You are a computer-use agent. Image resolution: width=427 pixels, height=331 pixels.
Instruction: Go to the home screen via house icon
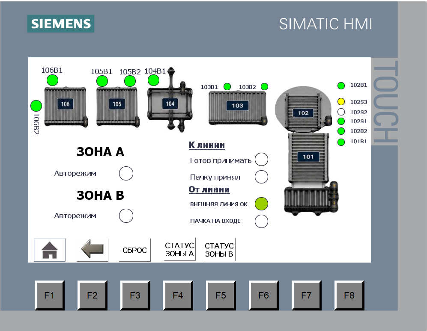pyautogui.click(x=50, y=250)
